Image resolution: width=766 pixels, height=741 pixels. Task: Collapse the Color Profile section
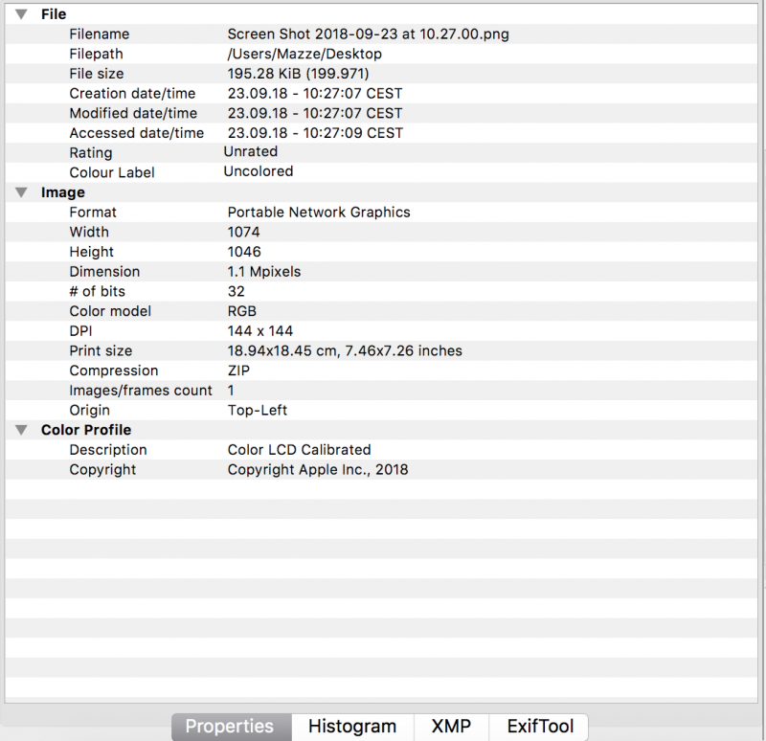21,429
